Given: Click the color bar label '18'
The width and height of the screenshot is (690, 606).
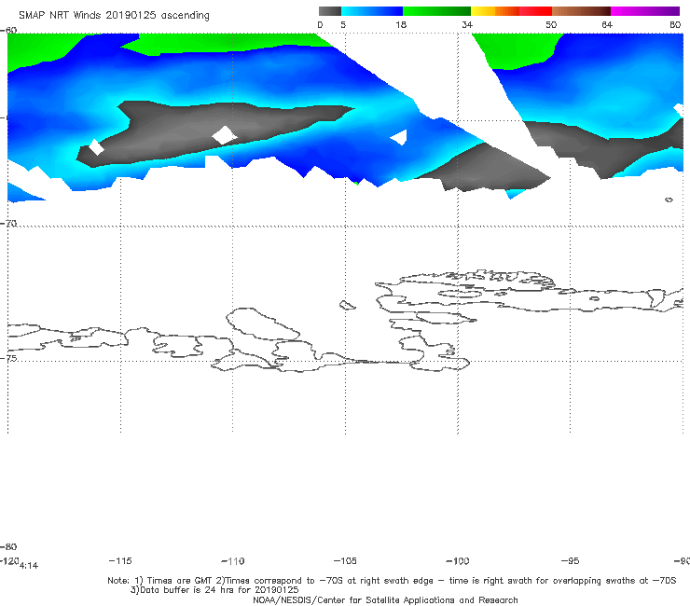Looking at the screenshot, I should pos(400,25).
